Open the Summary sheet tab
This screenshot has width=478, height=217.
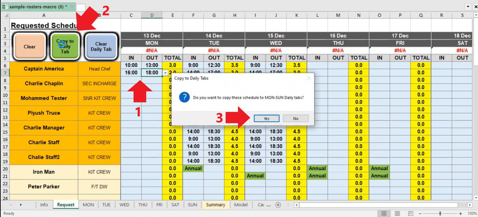215,205
